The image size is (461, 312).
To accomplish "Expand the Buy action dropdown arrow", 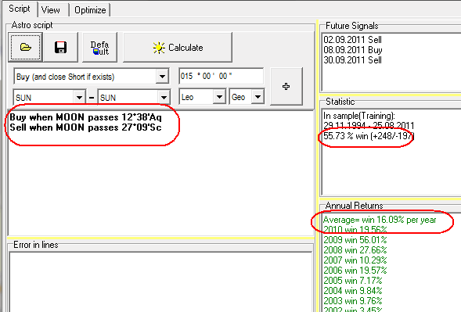I will click(162, 77).
